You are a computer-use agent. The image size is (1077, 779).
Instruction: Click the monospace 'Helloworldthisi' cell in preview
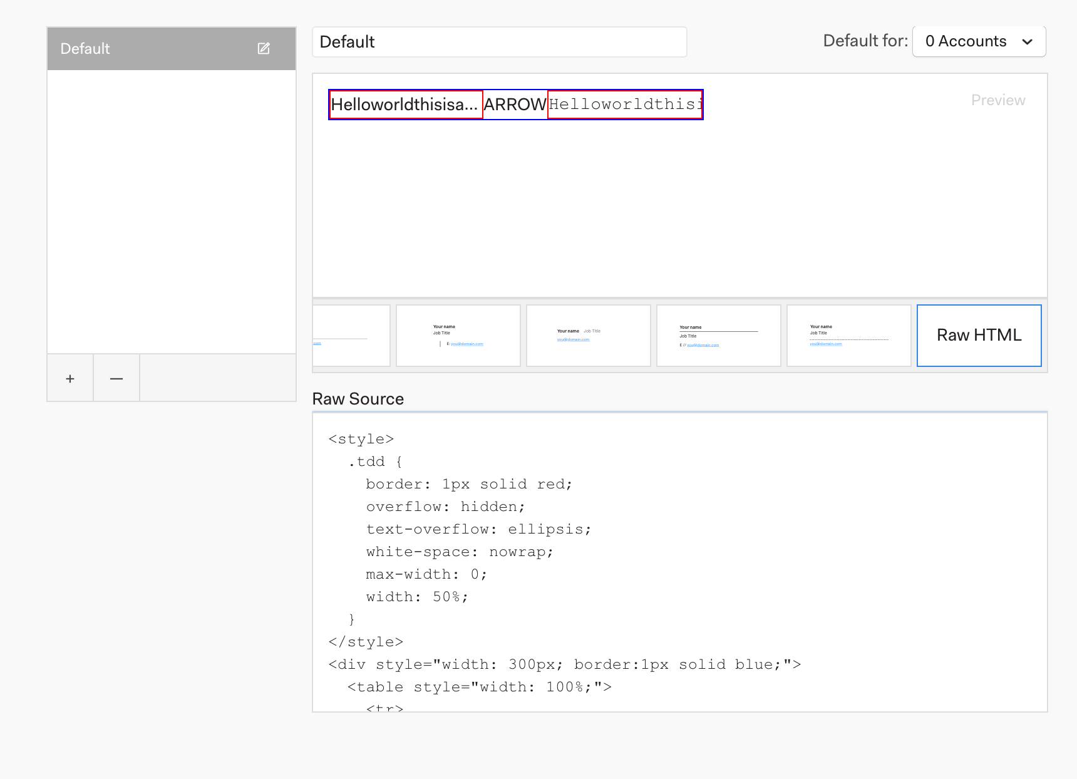point(625,105)
